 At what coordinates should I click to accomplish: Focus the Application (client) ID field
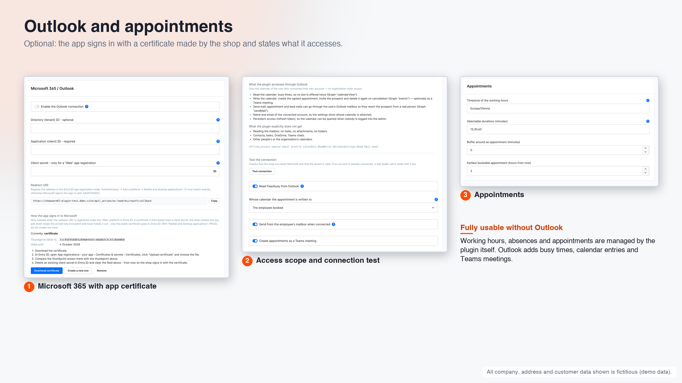coord(125,150)
